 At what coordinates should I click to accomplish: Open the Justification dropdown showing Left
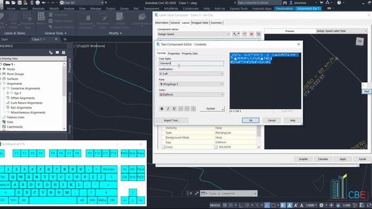click(x=191, y=74)
